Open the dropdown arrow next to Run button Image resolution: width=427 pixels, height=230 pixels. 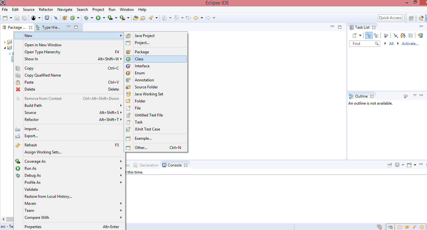104,18
